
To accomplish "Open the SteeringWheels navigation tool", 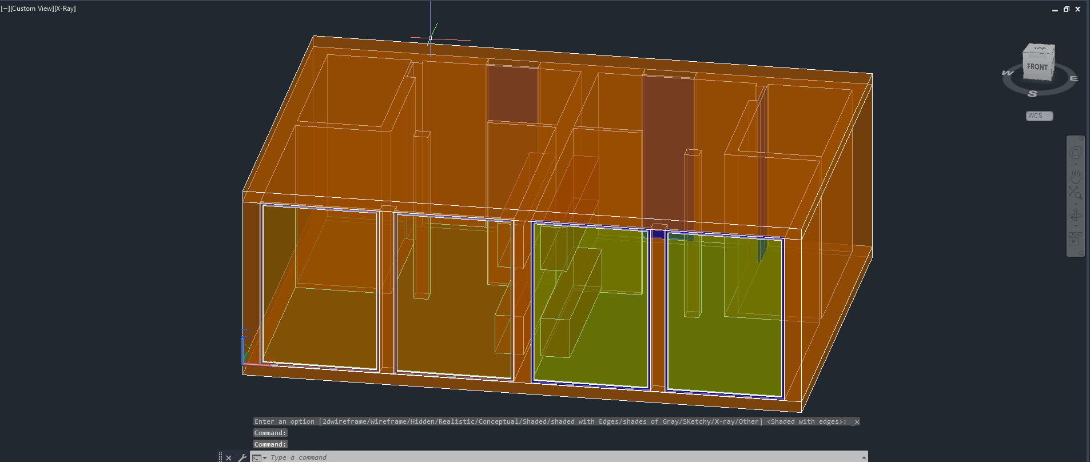I will click(x=1076, y=153).
